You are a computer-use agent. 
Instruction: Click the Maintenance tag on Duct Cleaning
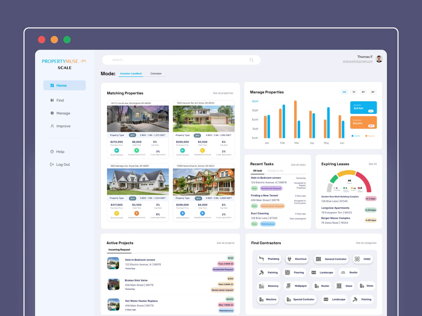(x=268, y=224)
